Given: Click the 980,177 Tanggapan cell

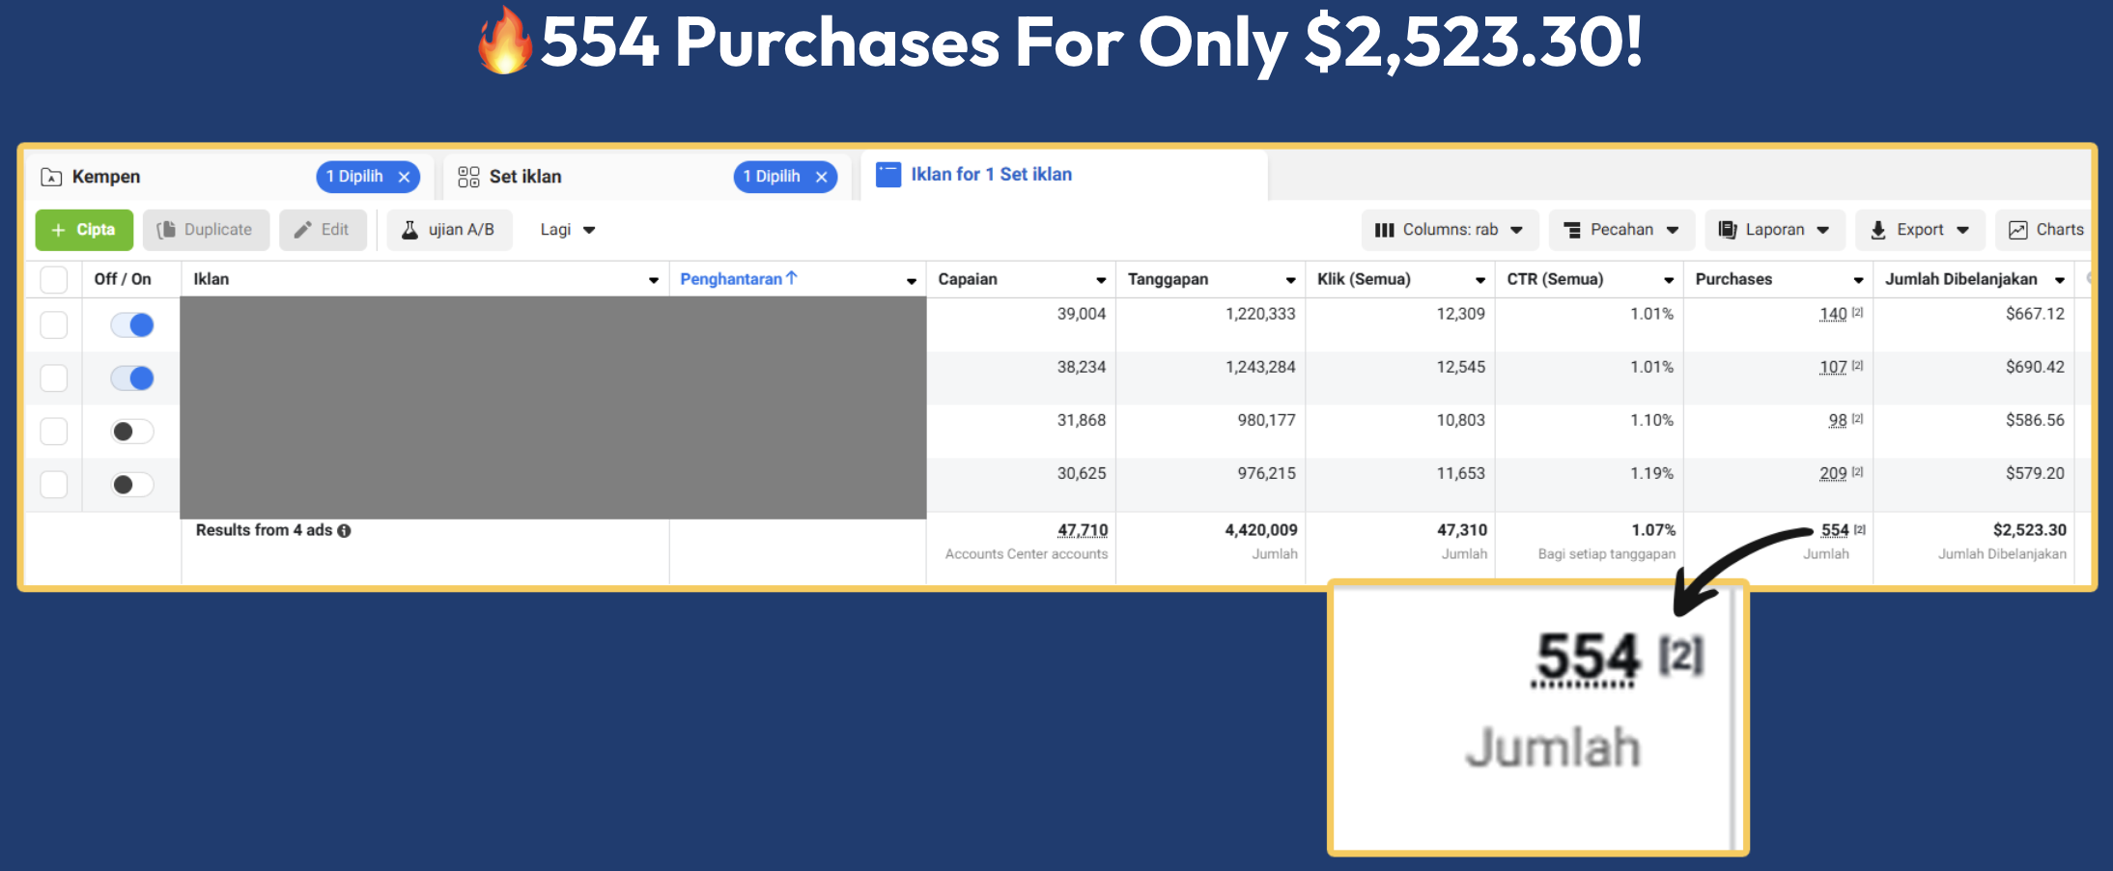Looking at the screenshot, I should coord(1267,420).
